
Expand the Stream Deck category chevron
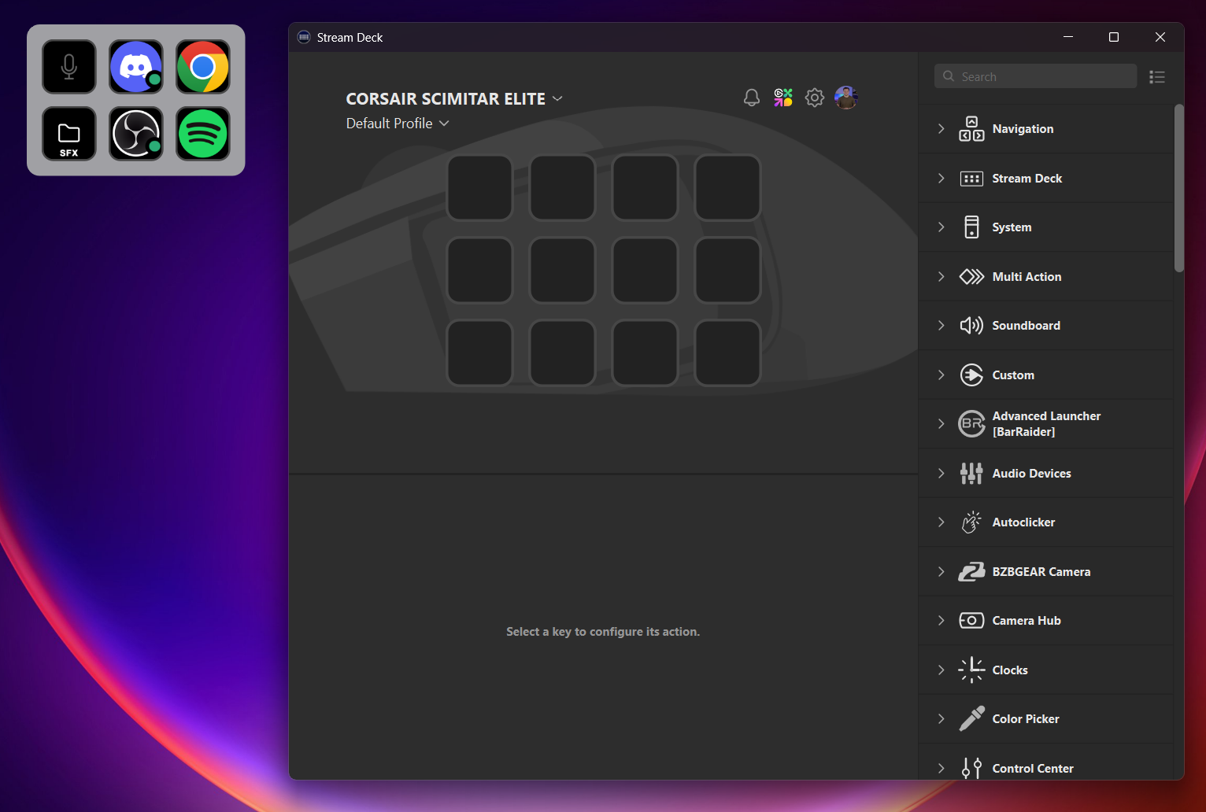pos(941,179)
